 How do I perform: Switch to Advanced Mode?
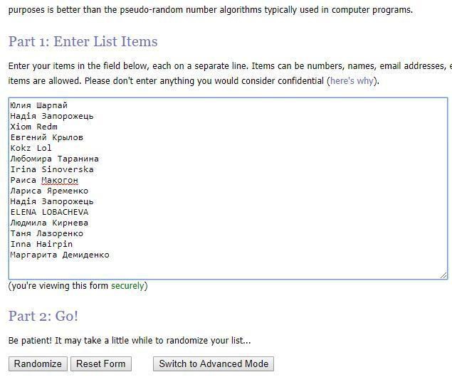(214, 363)
